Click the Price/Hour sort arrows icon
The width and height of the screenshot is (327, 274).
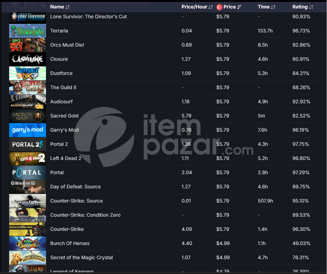[x=211, y=7]
